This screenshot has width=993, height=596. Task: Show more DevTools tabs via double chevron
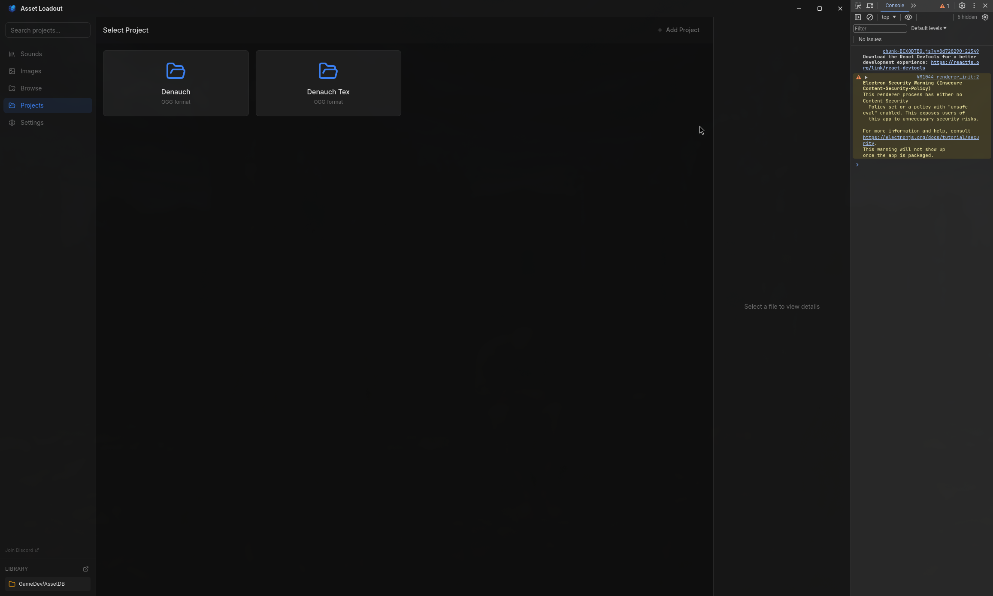click(914, 6)
